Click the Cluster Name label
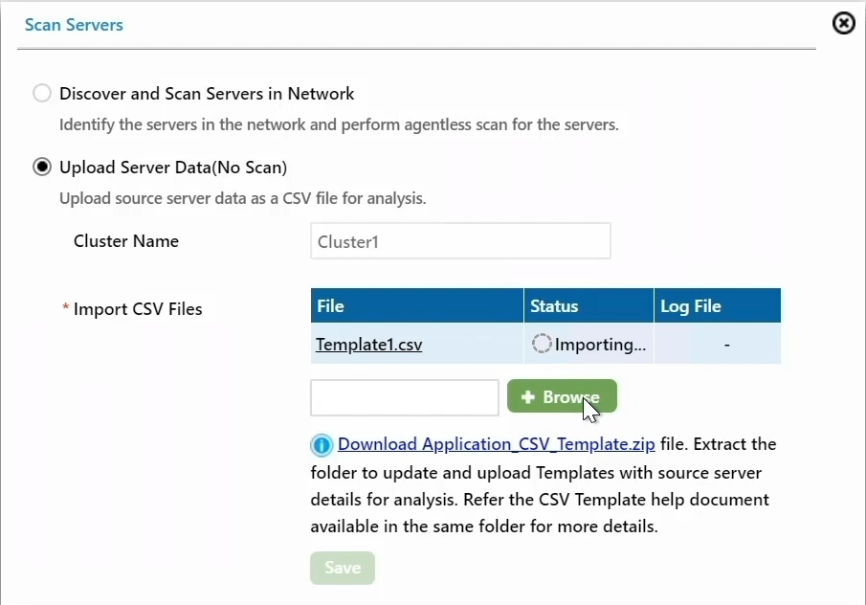866x605 pixels. pos(126,241)
